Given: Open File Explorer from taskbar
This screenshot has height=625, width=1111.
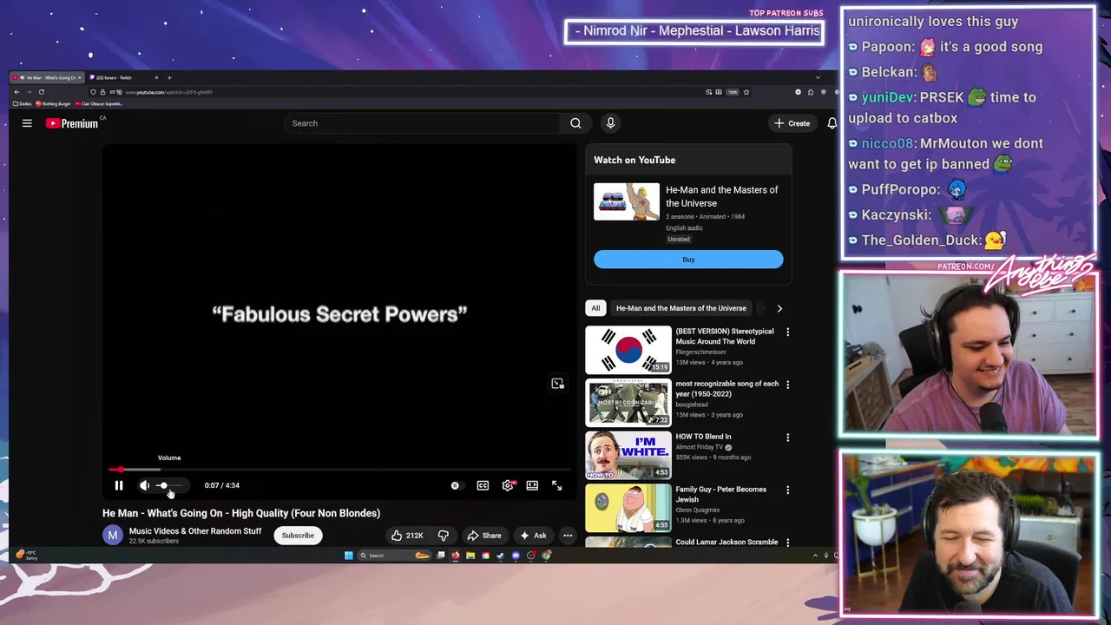Looking at the screenshot, I should (470, 556).
